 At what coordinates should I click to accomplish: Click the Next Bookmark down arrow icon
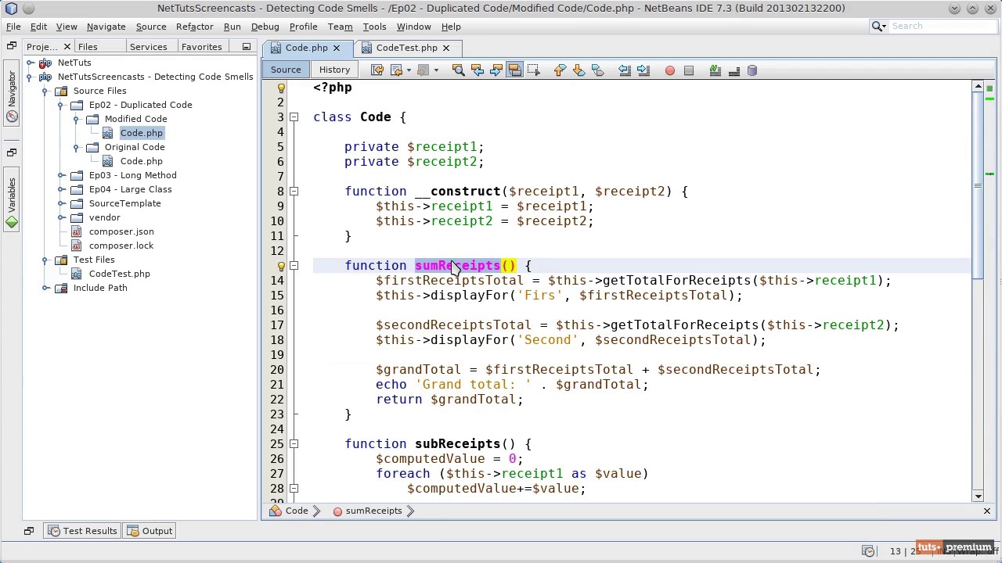pos(578,70)
